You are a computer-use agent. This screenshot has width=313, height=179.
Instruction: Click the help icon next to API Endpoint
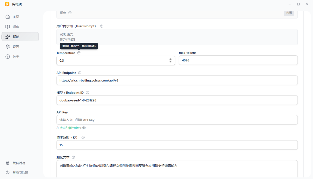tap(80, 73)
